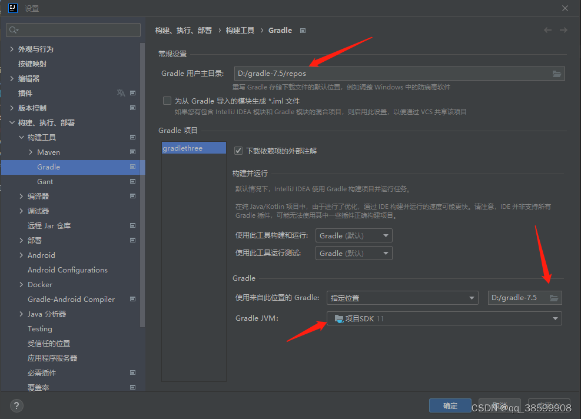Expand 编译器 tree node

21,196
